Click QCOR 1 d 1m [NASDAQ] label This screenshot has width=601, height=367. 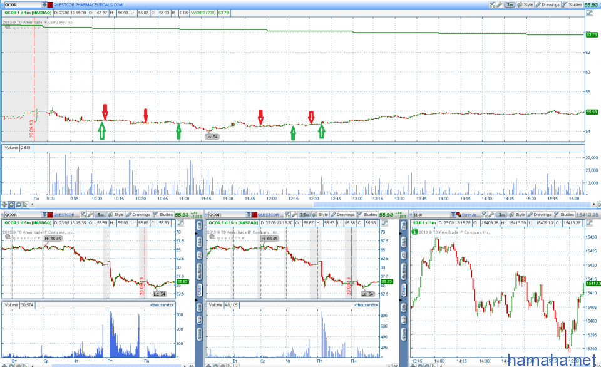(28, 13)
